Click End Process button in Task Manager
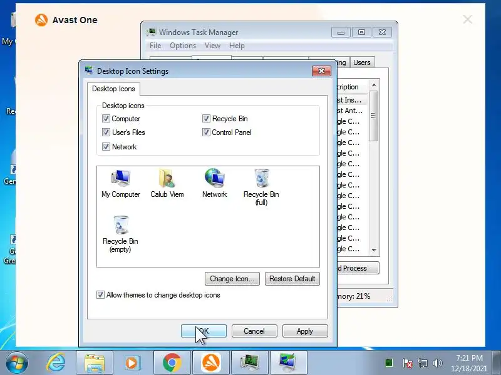Image resolution: width=501 pixels, height=375 pixels. (x=358, y=268)
